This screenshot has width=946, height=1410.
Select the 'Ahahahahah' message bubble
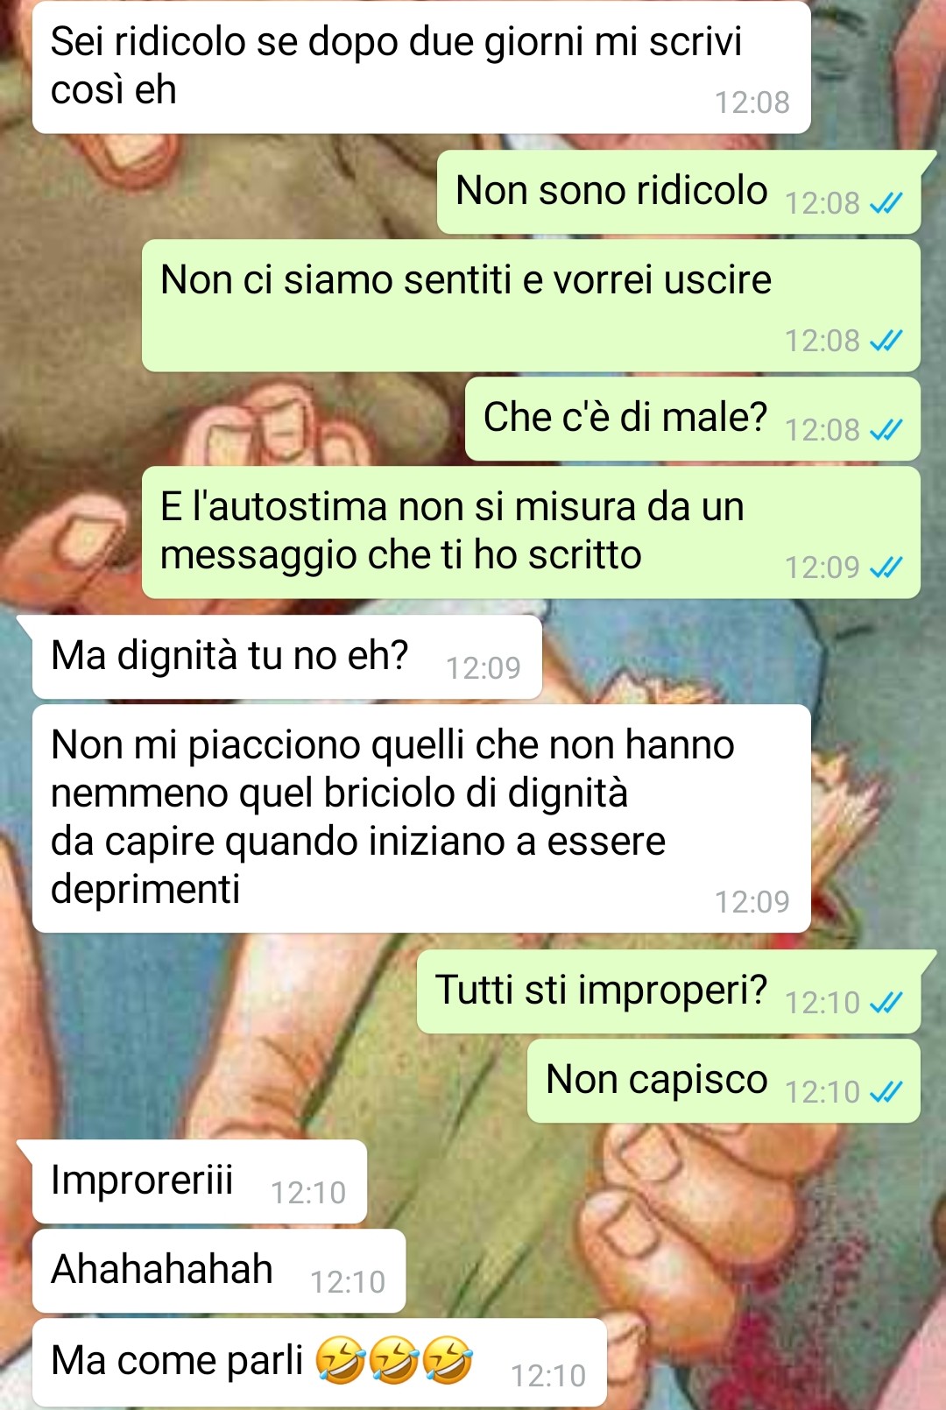219,1271
